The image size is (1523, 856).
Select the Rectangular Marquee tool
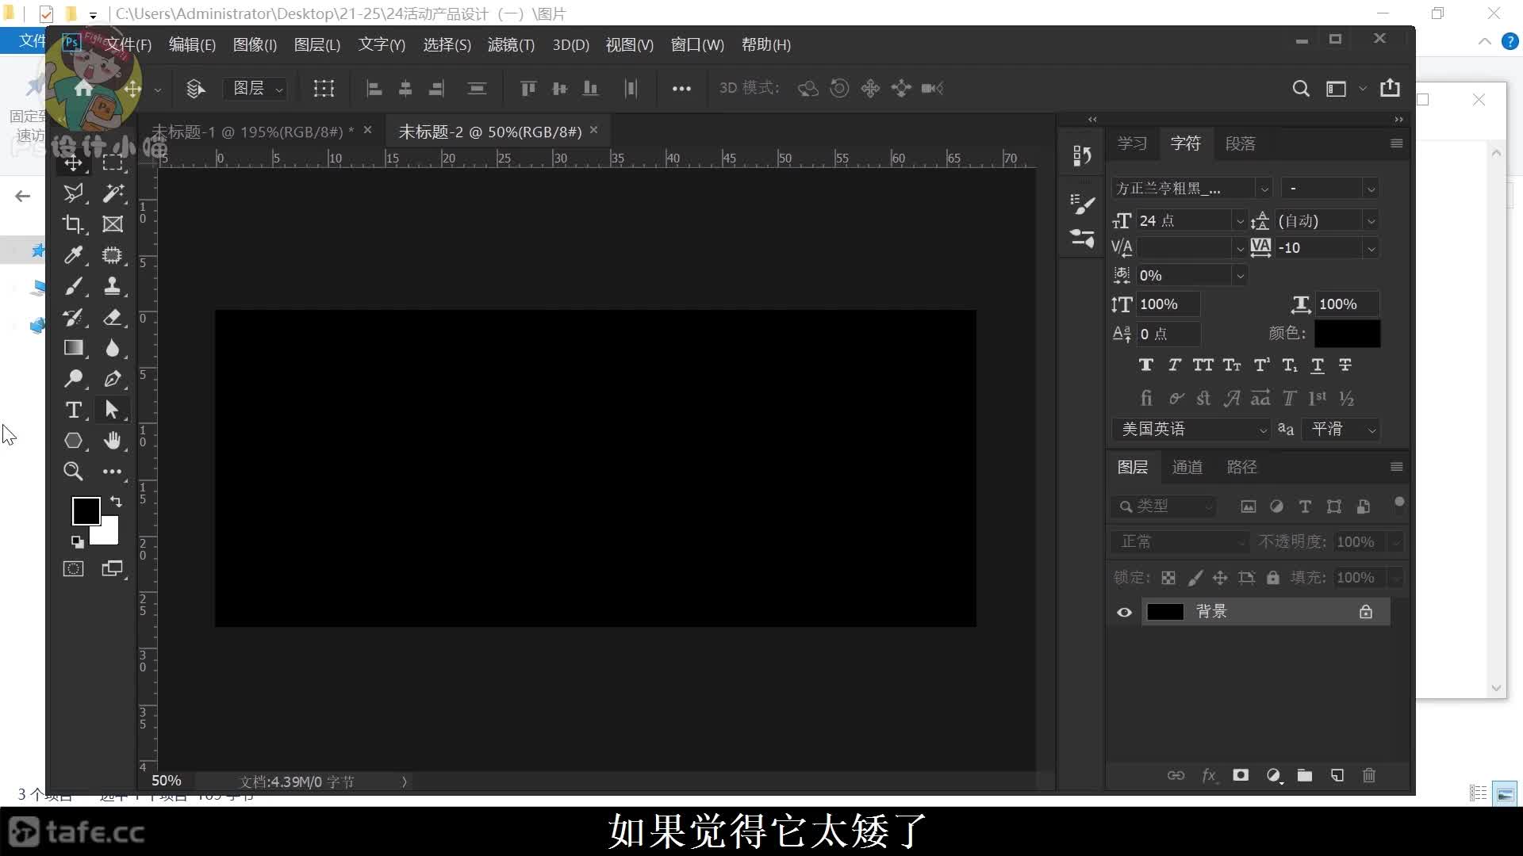[x=113, y=162]
